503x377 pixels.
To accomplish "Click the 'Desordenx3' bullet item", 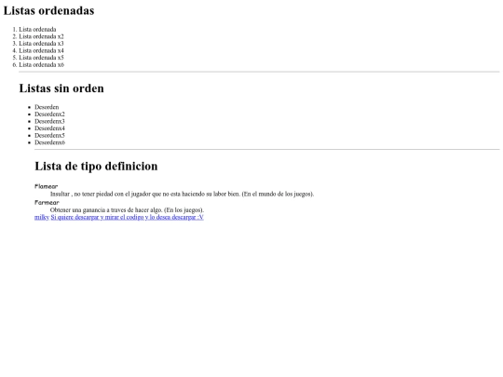I will tap(49, 121).
